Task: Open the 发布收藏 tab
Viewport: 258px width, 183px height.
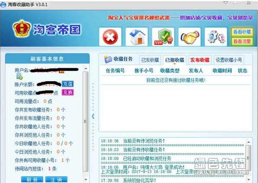Action: point(200,60)
